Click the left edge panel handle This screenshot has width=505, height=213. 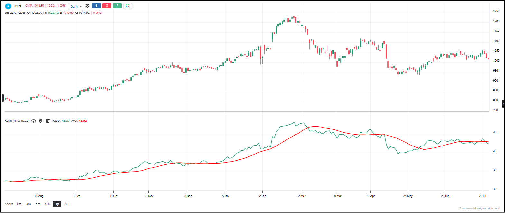tap(3, 98)
